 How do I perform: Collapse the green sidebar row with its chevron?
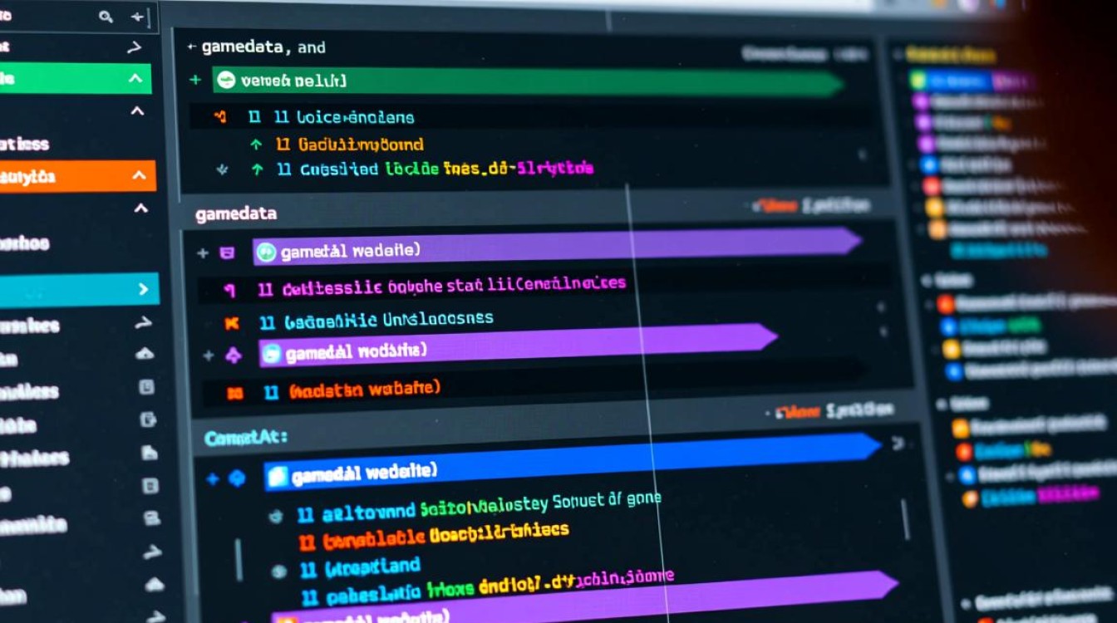pos(135,79)
